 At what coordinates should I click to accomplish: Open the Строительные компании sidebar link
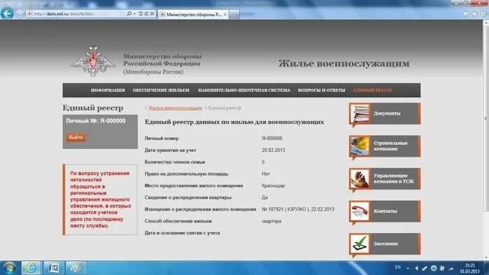pyautogui.click(x=390, y=146)
